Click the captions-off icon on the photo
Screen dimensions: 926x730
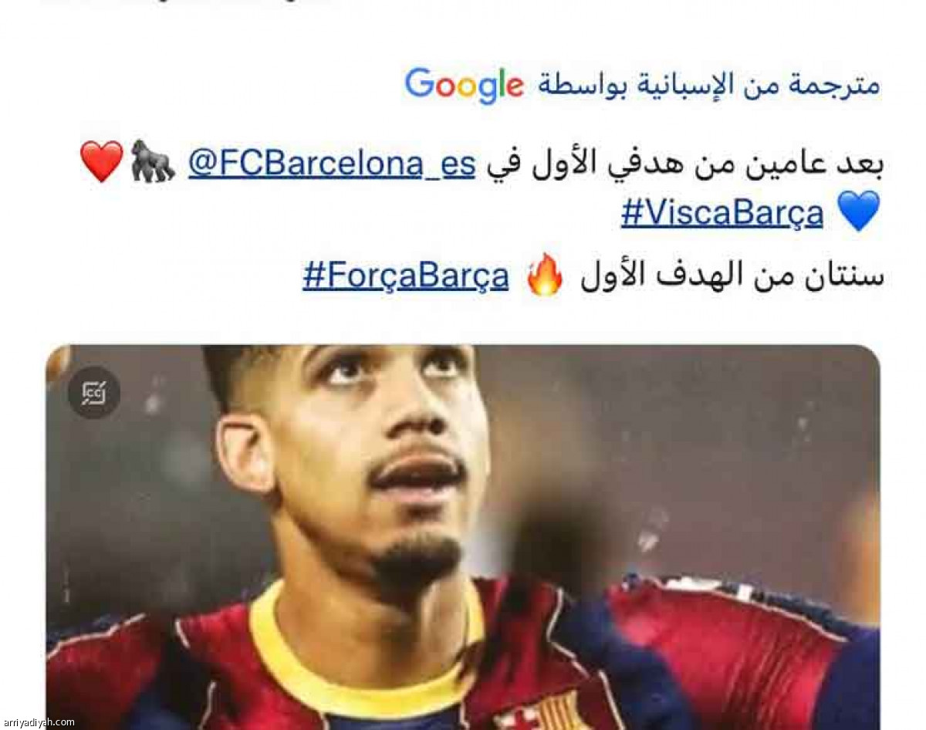[94, 393]
